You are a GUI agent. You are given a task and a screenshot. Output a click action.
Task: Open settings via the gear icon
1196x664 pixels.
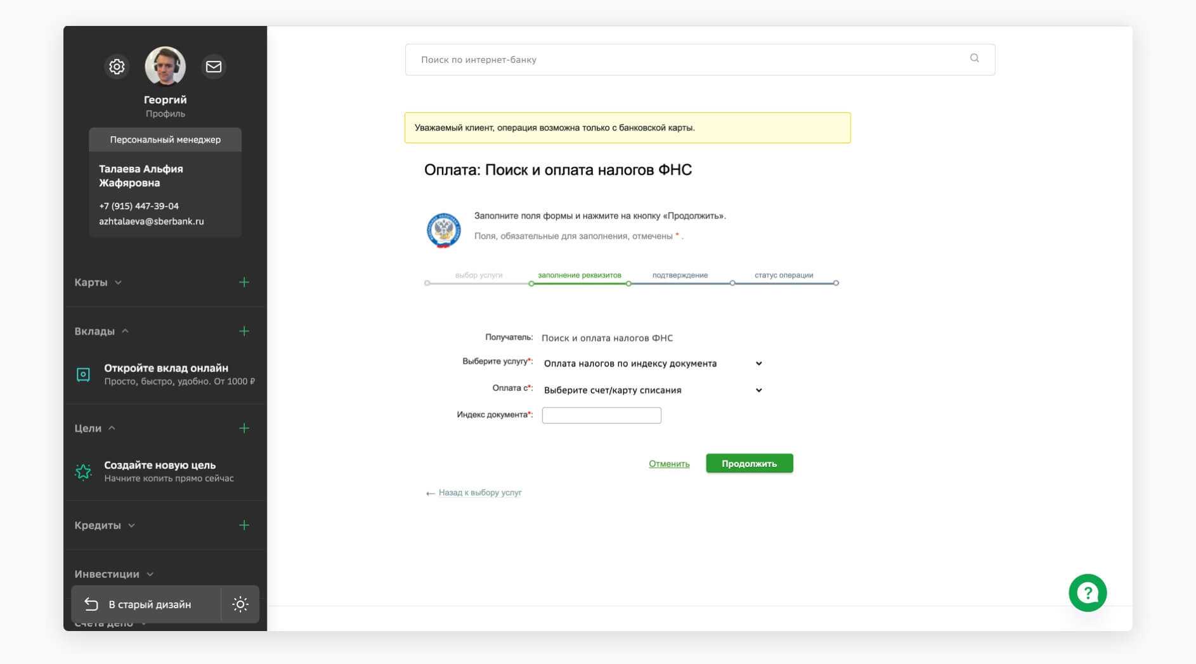click(x=117, y=67)
